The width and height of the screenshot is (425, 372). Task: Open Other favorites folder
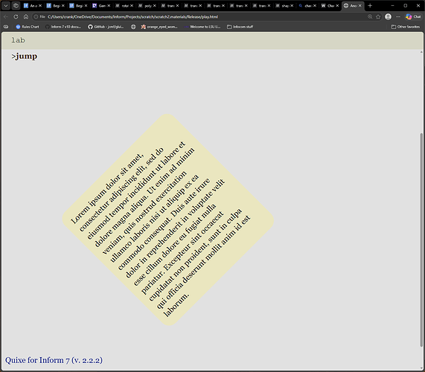pyautogui.click(x=406, y=27)
